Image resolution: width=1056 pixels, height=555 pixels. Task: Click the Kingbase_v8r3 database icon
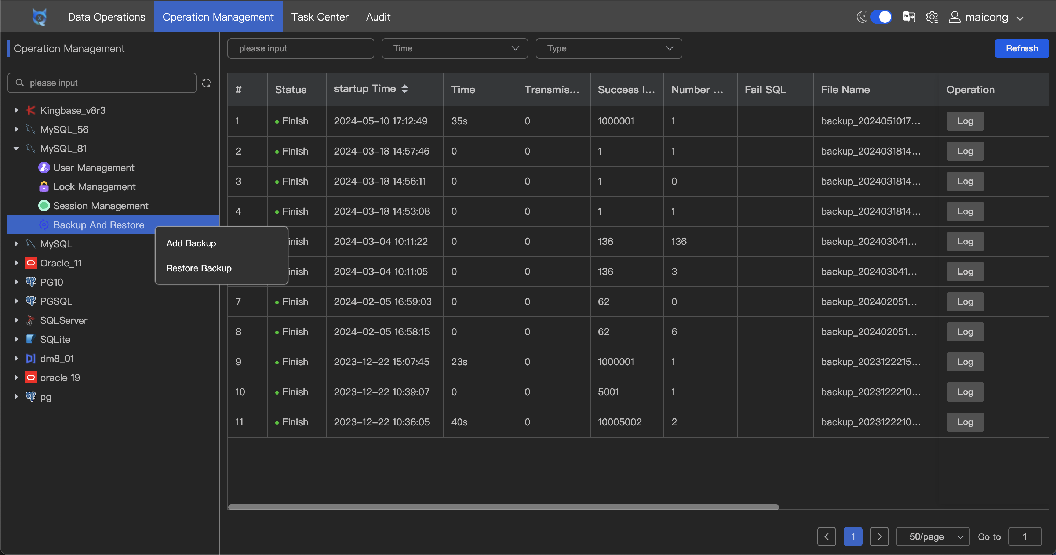[x=31, y=110]
